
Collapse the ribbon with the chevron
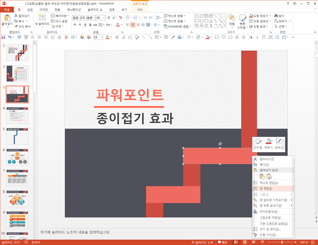pyautogui.click(x=315, y=32)
